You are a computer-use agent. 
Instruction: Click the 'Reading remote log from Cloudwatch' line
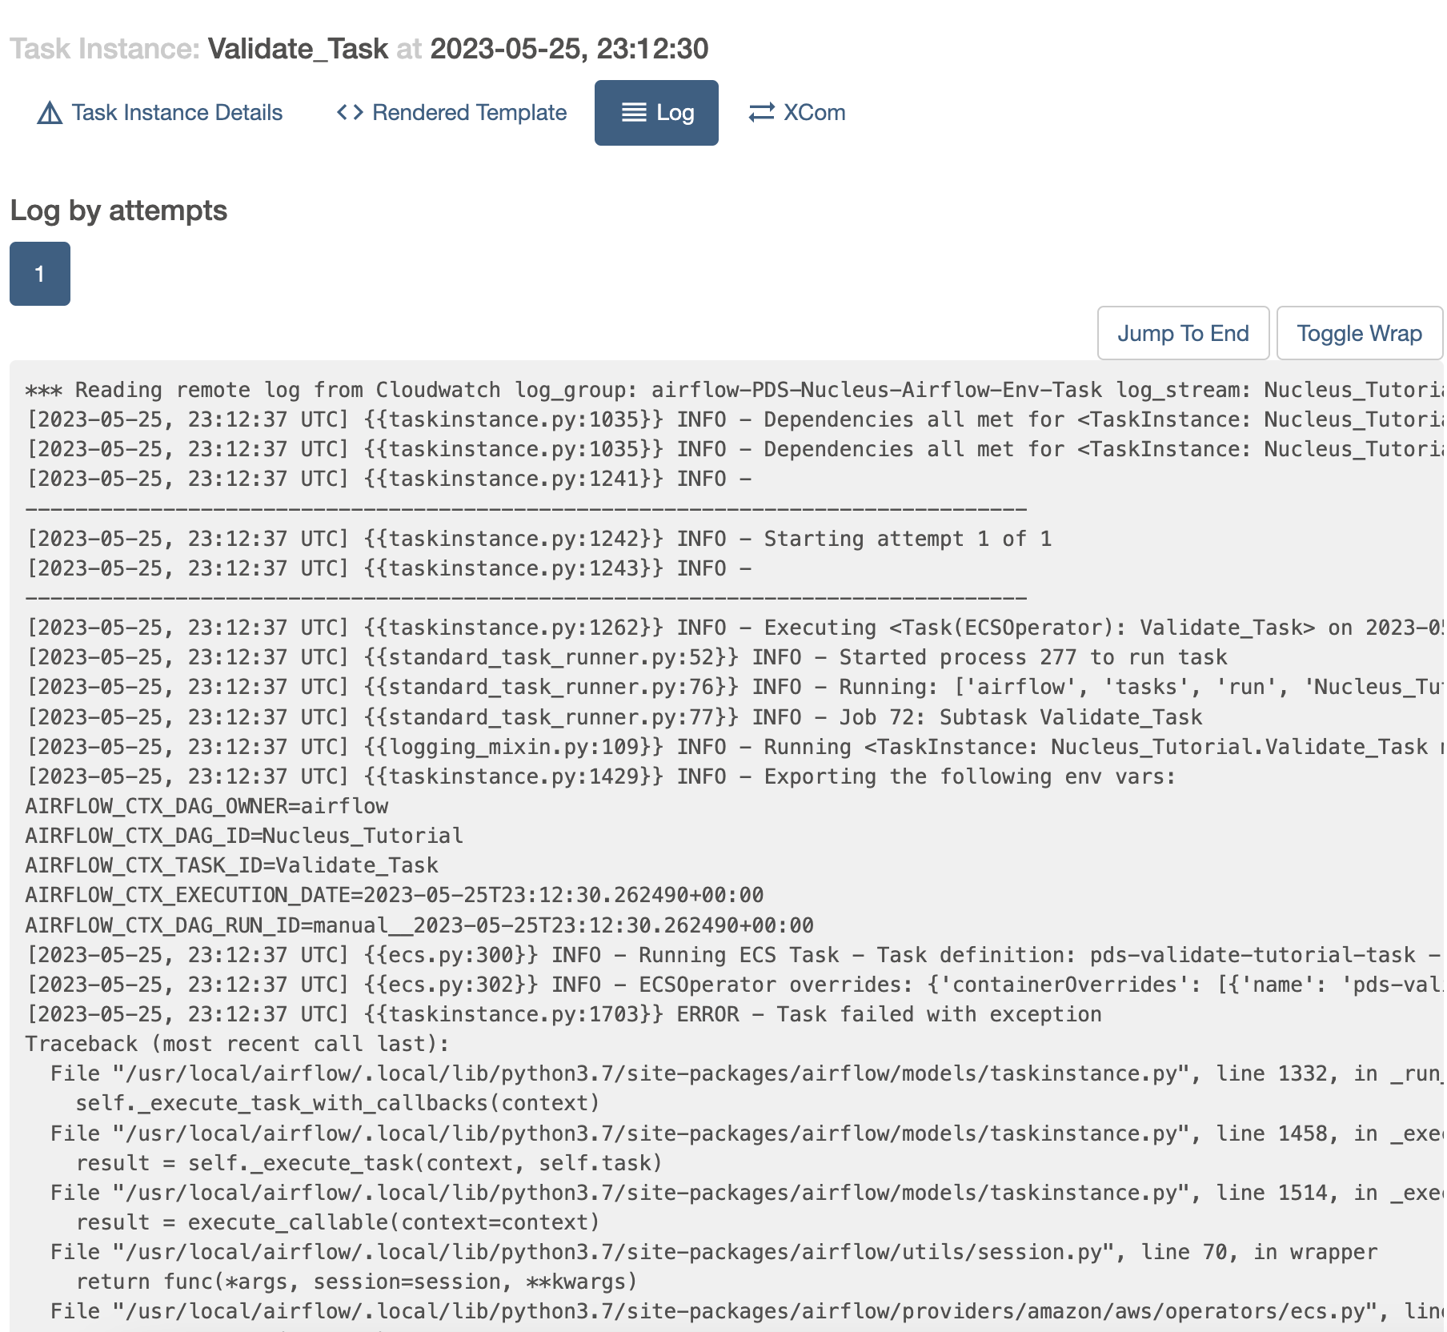point(734,390)
